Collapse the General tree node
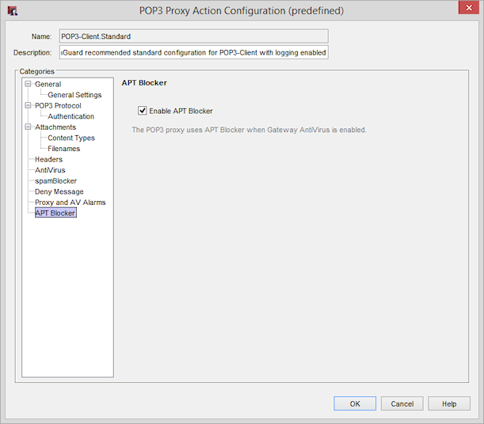 (28, 84)
